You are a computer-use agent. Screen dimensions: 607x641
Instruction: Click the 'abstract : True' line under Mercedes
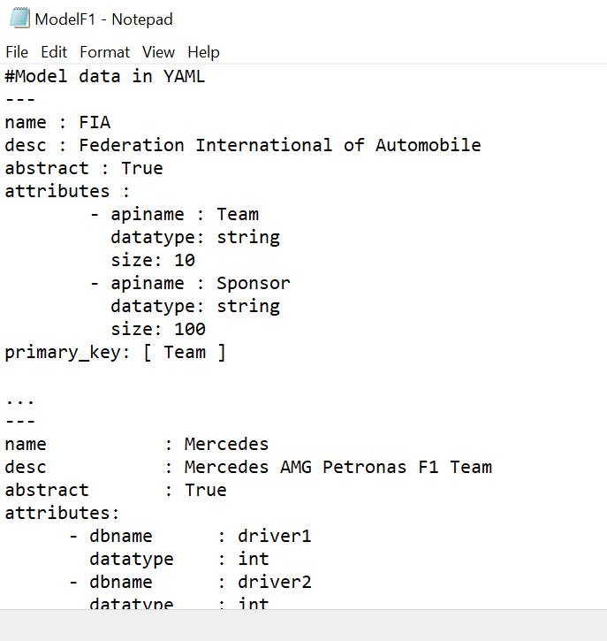point(116,490)
